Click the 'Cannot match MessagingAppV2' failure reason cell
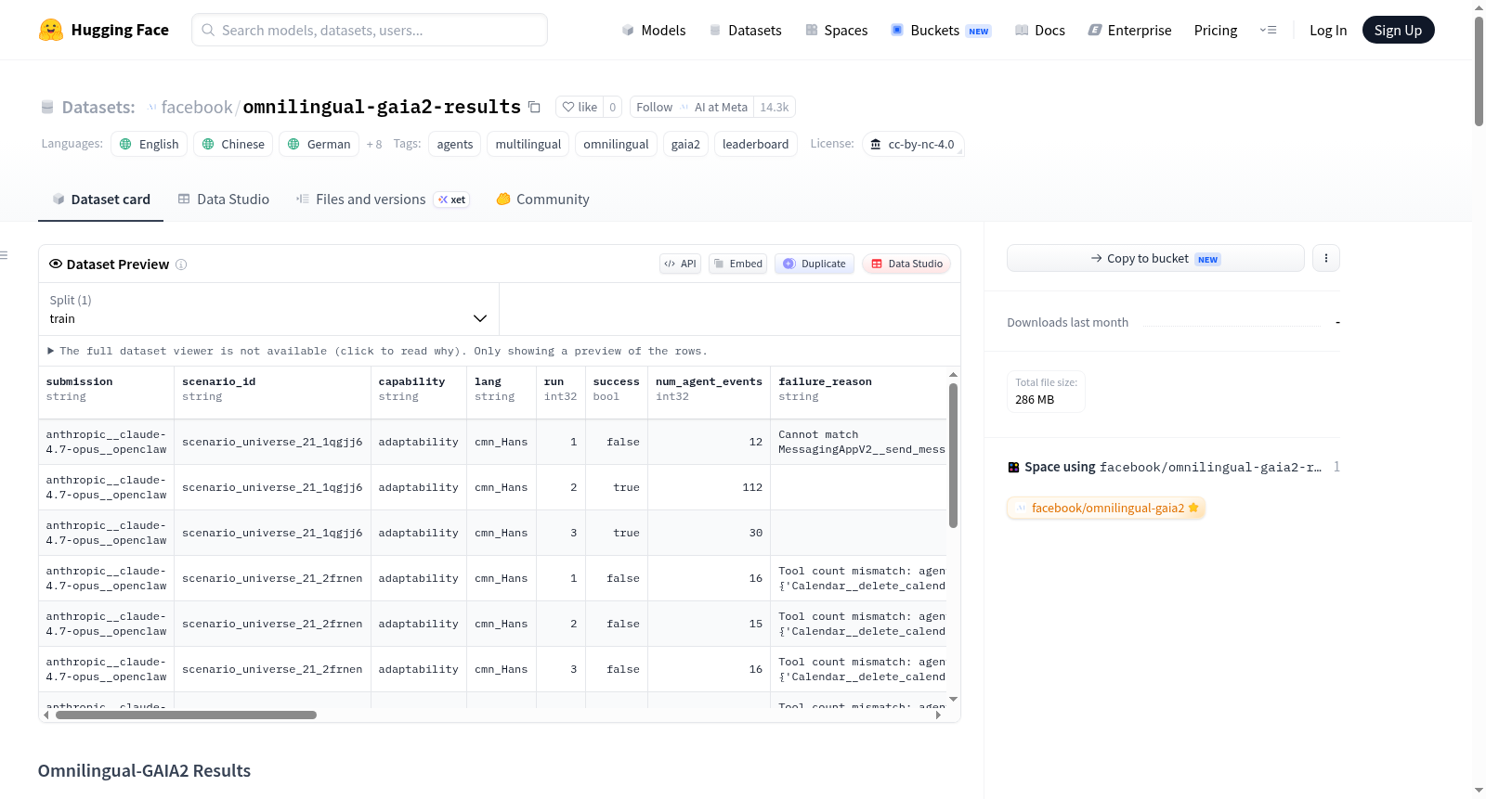The width and height of the screenshot is (1486, 799). click(859, 442)
